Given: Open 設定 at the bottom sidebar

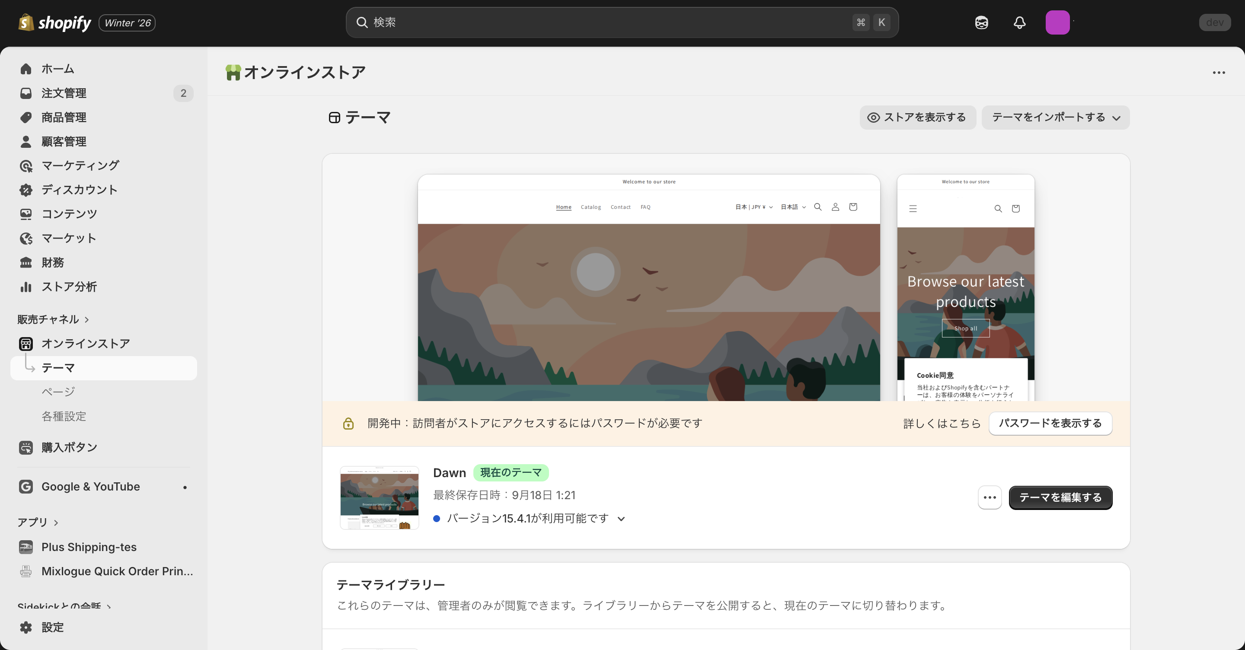Looking at the screenshot, I should pyautogui.click(x=53, y=628).
